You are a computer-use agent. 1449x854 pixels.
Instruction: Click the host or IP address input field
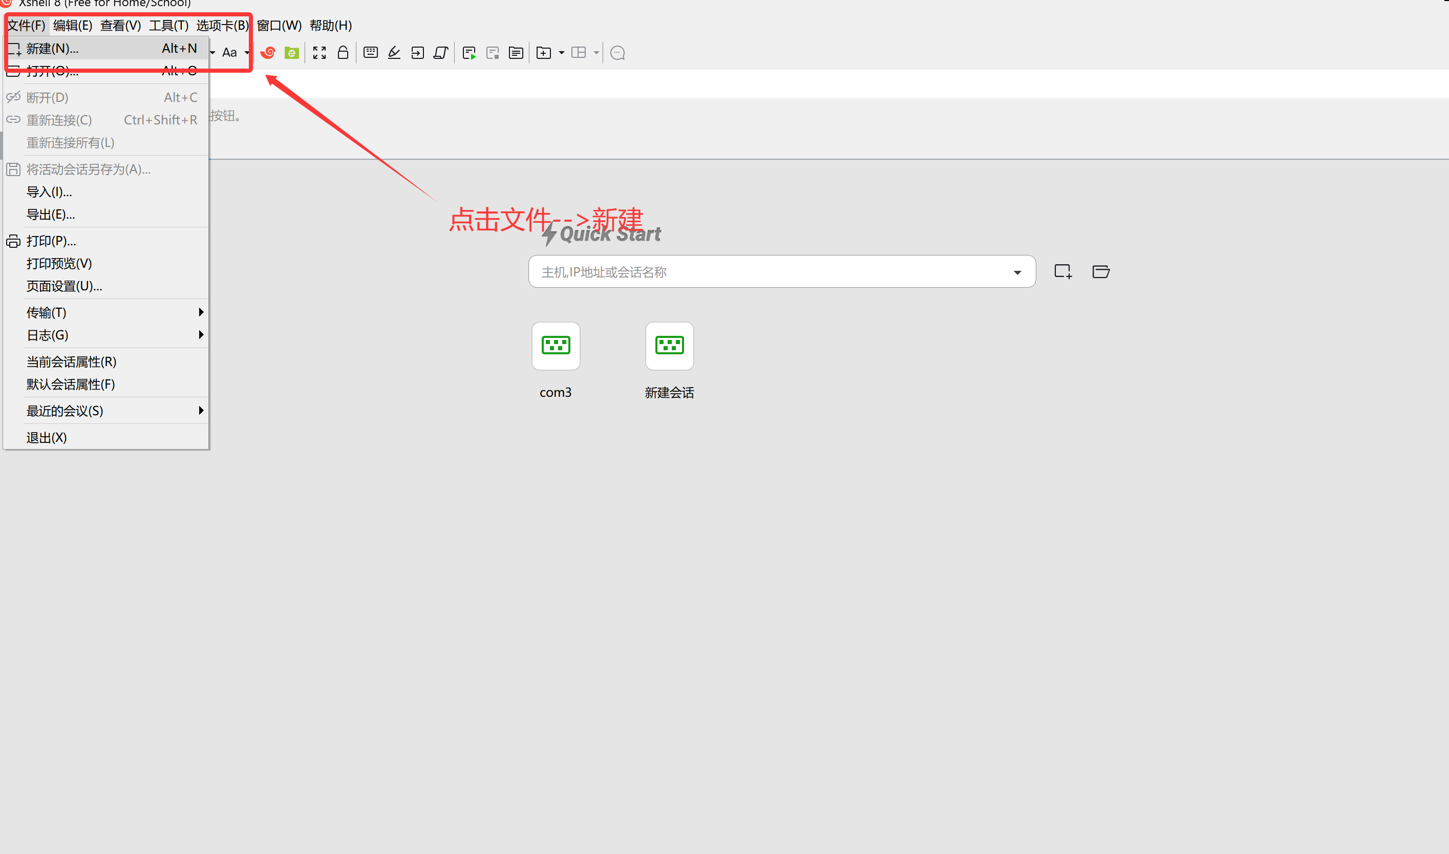click(x=765, y=272)
